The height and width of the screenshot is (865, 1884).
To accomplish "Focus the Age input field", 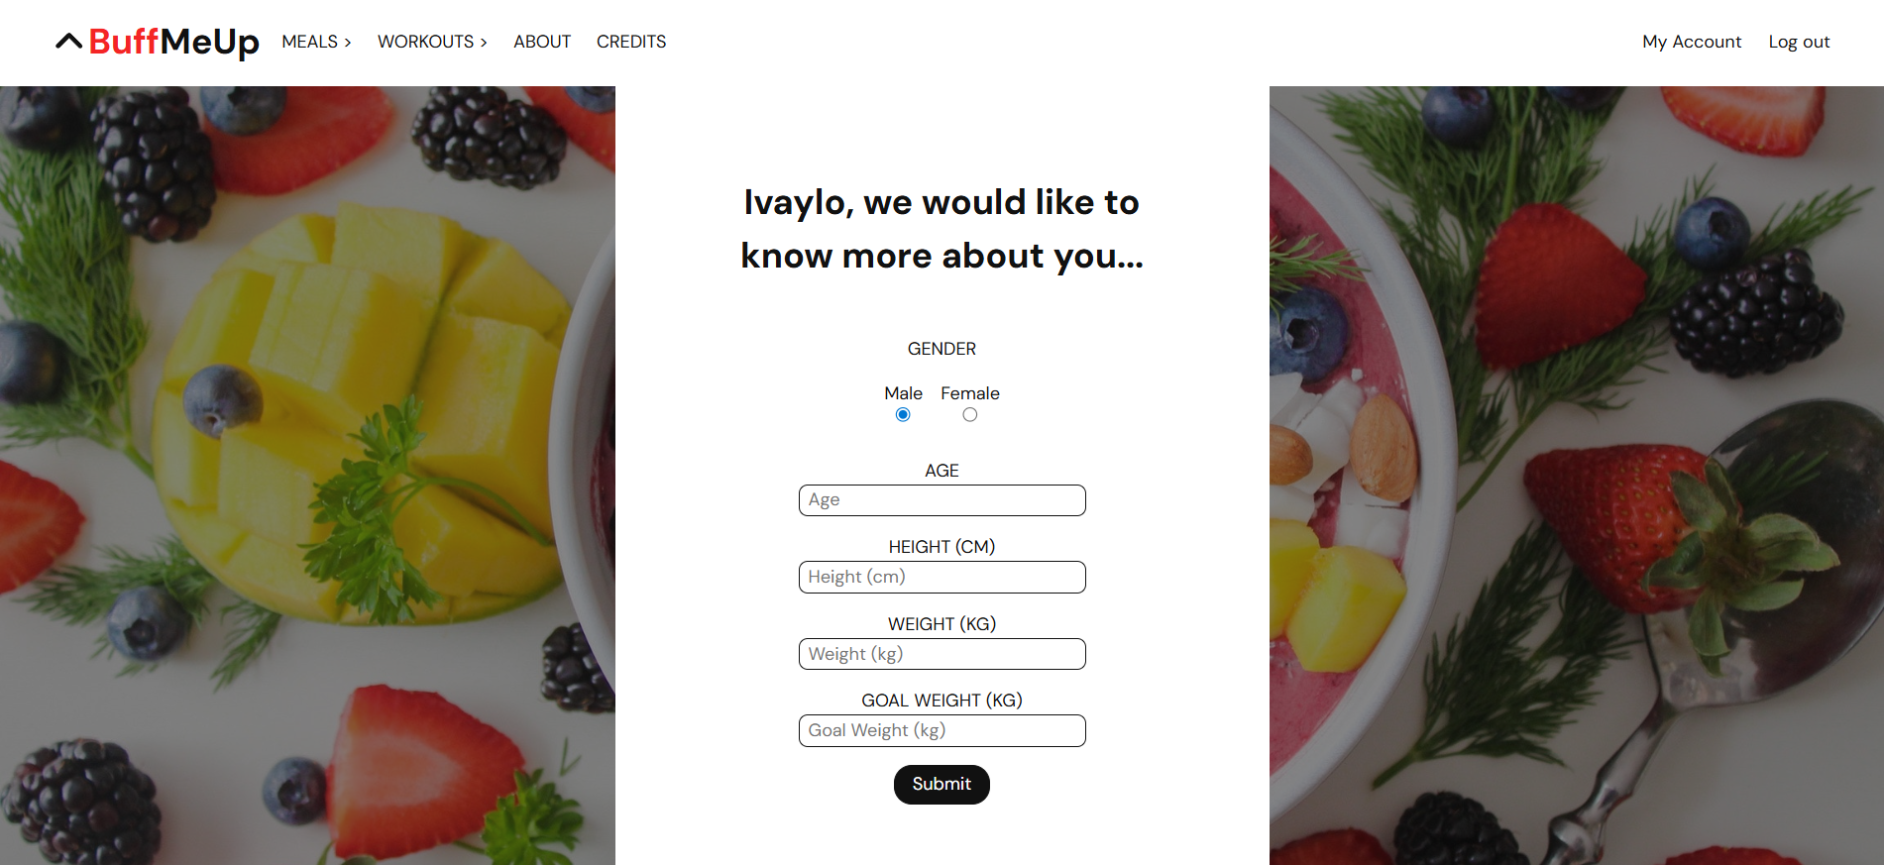I will 942,500.
